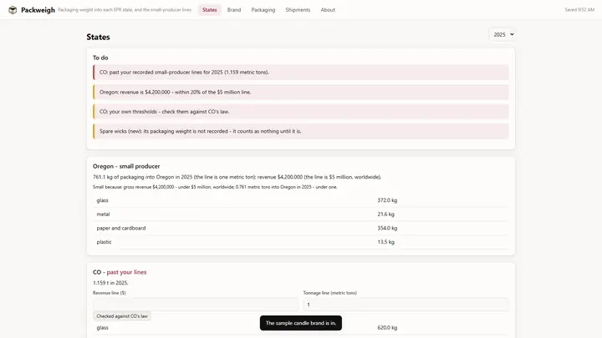Click the 761.1 kg of packaging summary line
Screen dimensions: 602x338
[237, 177]
